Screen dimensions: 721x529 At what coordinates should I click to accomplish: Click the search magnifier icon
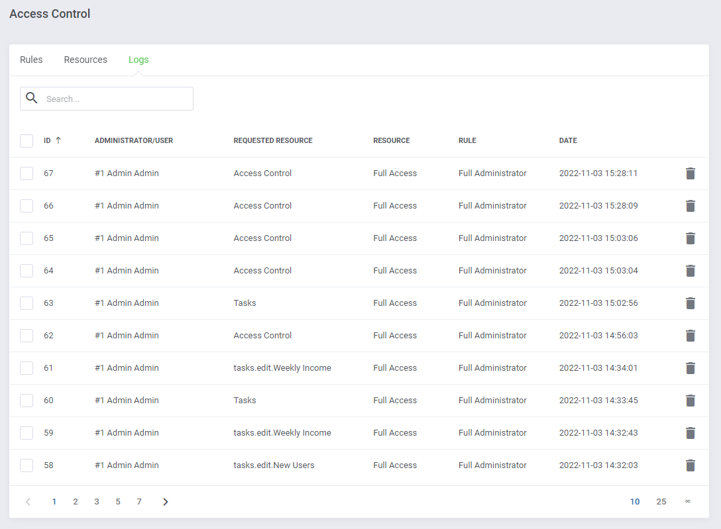pos(31,98)
